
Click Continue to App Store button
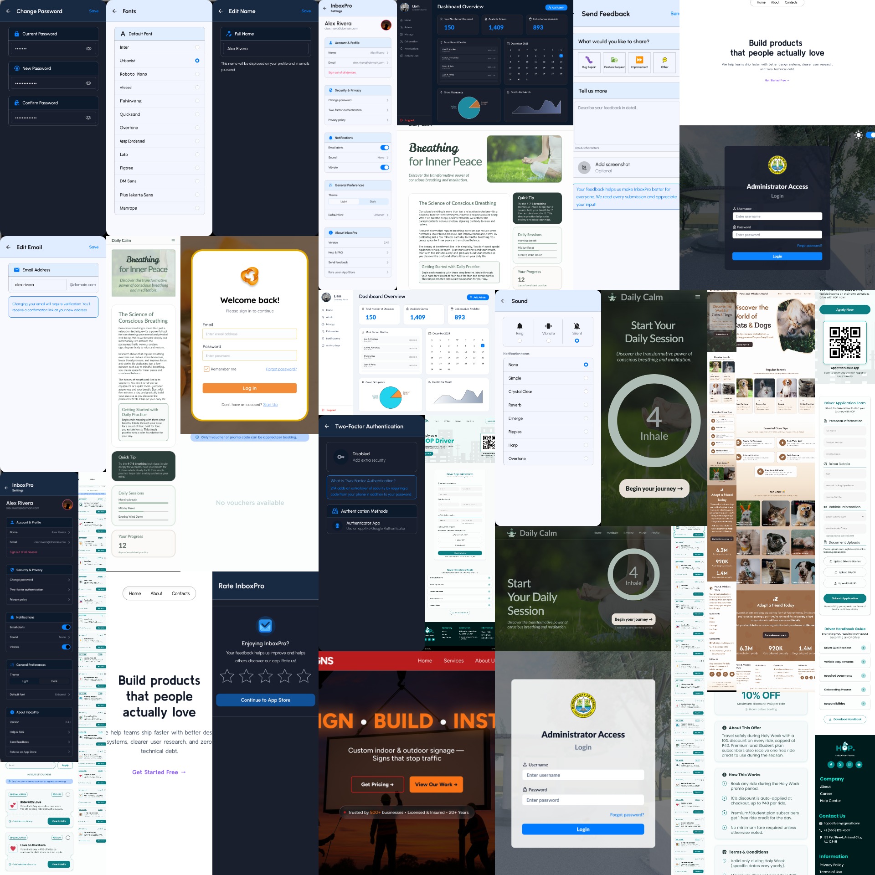(265, 700)
